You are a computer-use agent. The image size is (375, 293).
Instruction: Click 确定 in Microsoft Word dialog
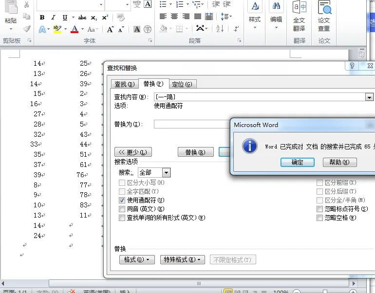(297, 162)
